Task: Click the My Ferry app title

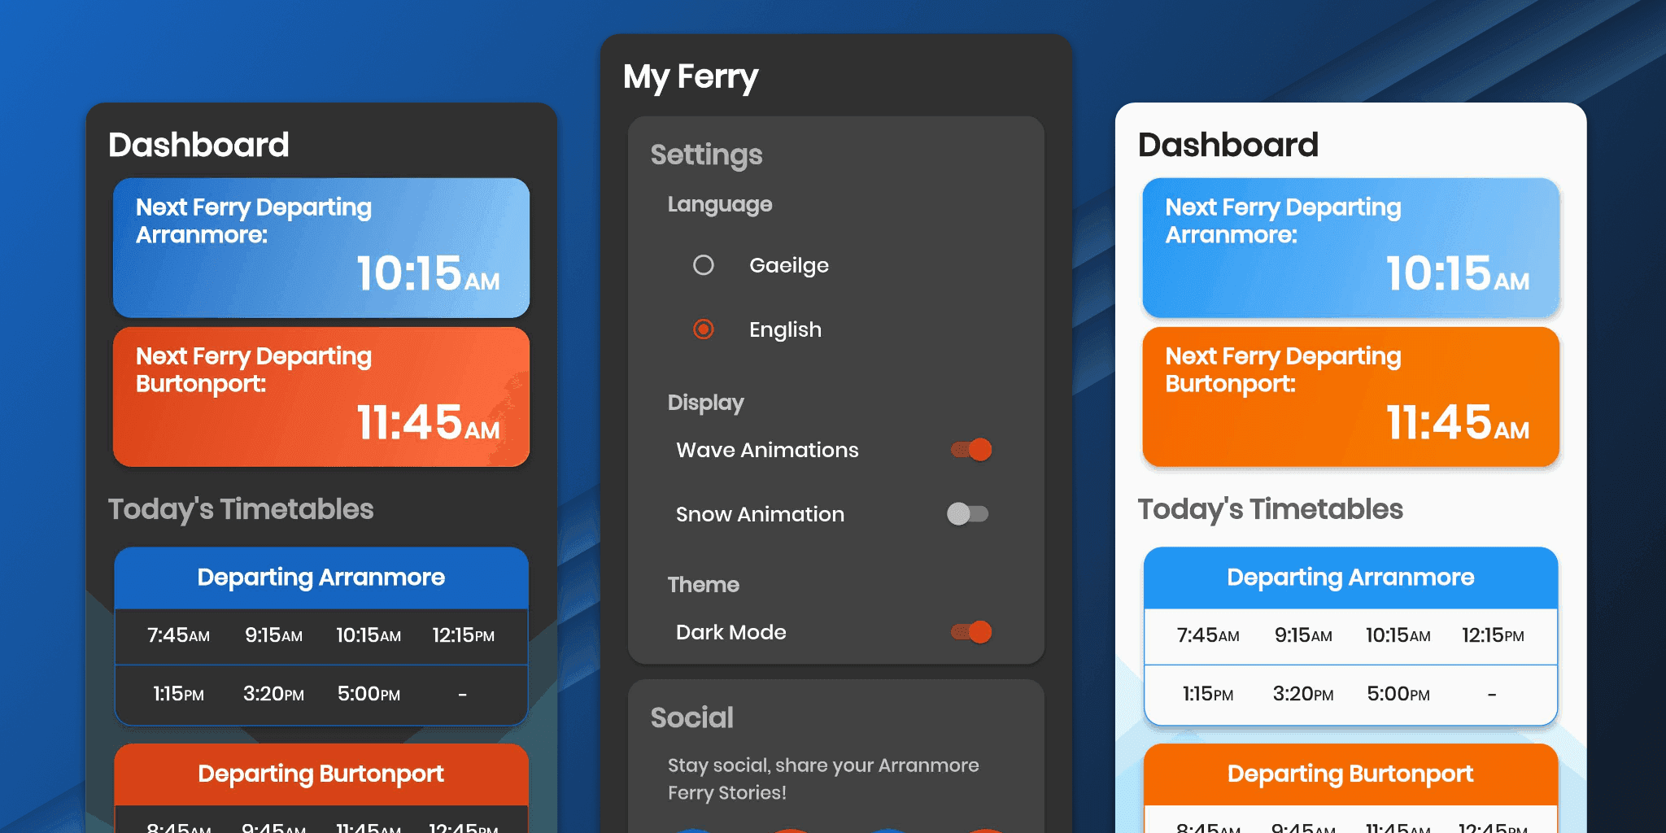Action: point(690,76)
